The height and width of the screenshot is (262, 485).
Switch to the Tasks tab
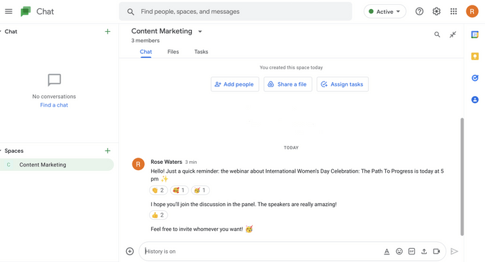(201, 52)
